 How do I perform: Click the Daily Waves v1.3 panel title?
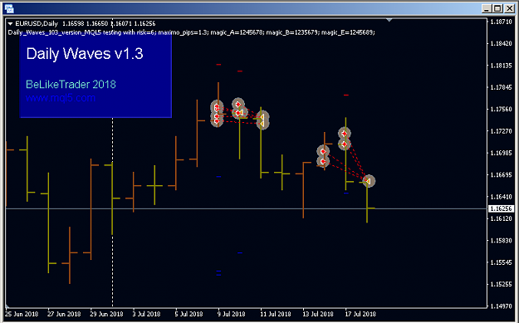point(85,54)
